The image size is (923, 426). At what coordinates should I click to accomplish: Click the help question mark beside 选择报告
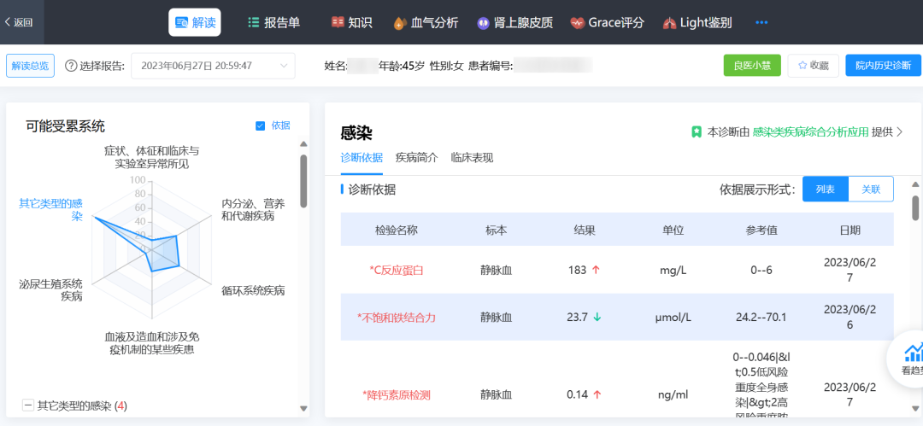click(71, 66)
